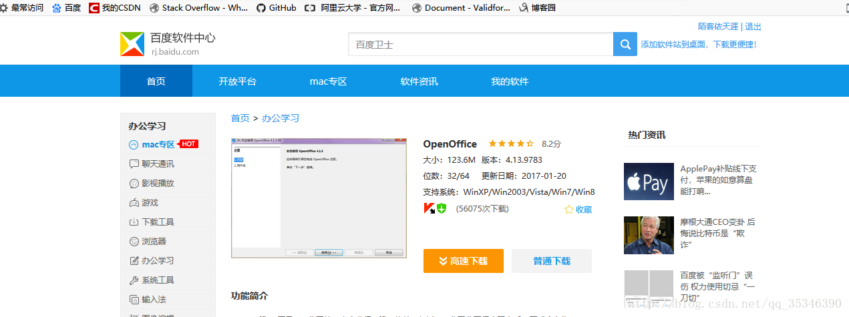Image resolution: width=849 pixels, height=317 pixels.
Task: Focus the 百度卫士 search field
Action: click(481, 44)
